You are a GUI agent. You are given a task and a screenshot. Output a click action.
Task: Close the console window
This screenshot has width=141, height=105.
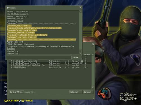click(x=81, y=8)
